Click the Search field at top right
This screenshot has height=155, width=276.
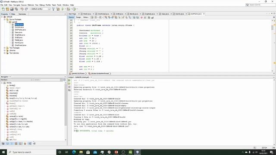click(261, 5)
